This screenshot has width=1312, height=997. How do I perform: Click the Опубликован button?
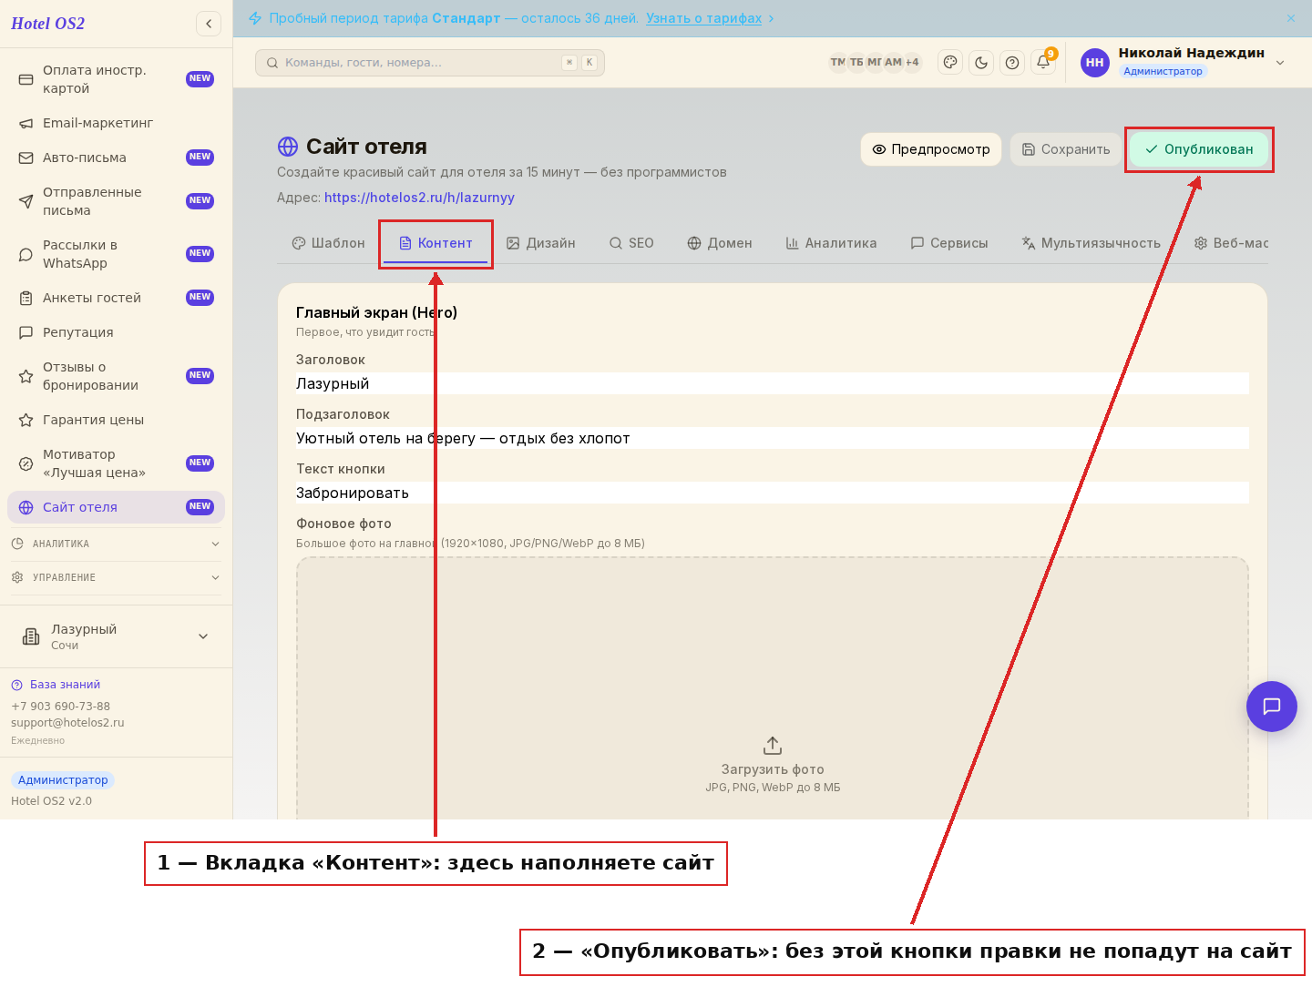point(1199,149)
